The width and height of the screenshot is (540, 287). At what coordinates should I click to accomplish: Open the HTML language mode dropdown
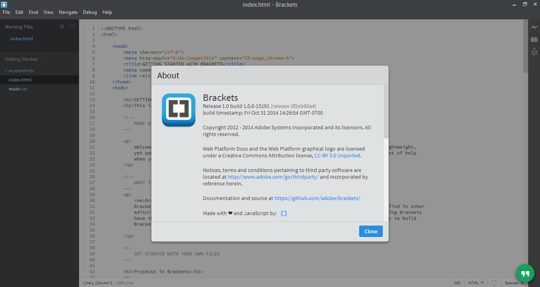[x=476, y=283]
